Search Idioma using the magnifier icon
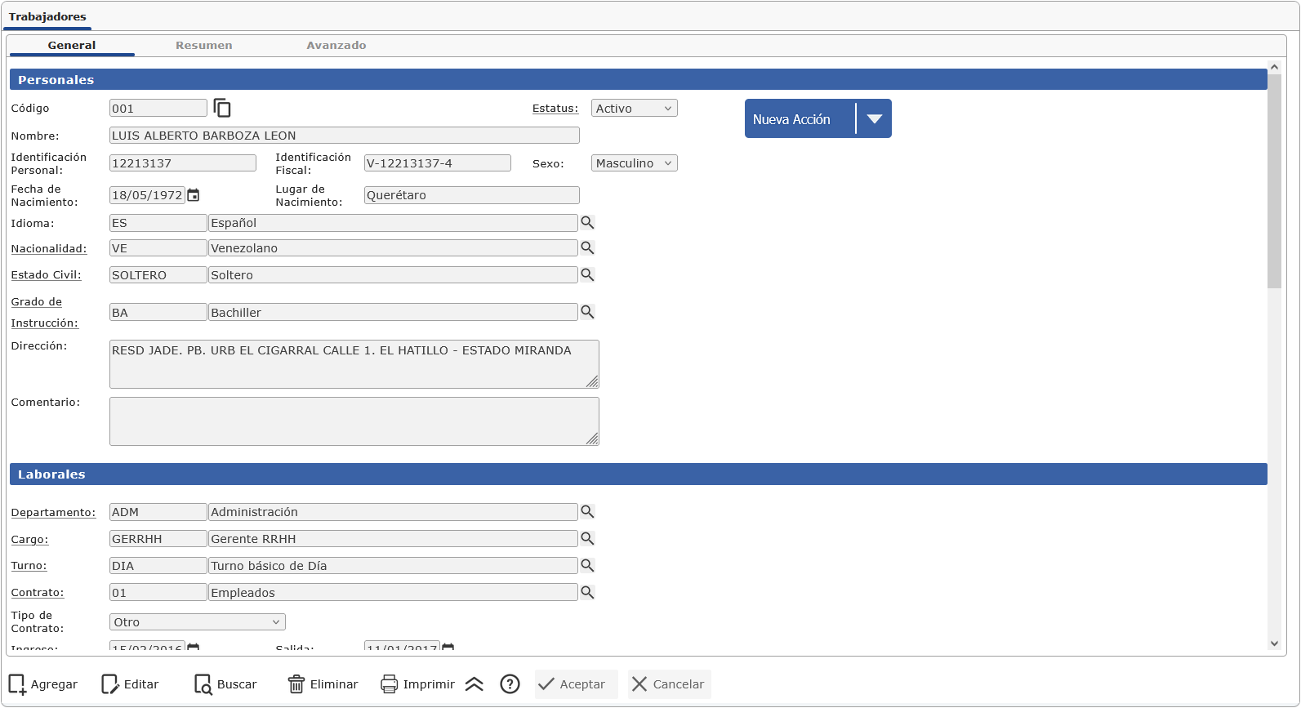The image size is (1301, 708). 587,222
